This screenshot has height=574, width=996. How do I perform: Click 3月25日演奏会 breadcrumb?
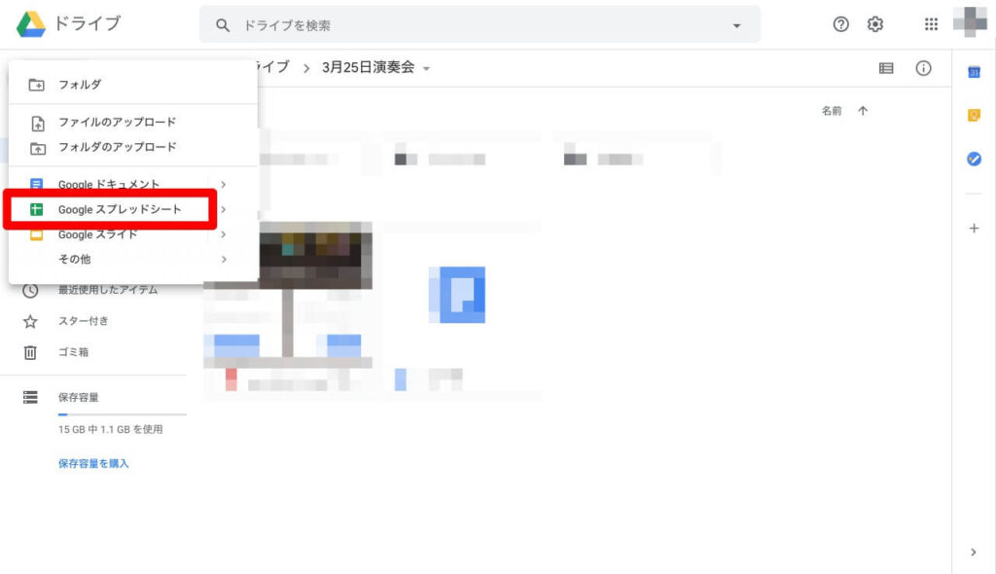(x=368, y=67)
